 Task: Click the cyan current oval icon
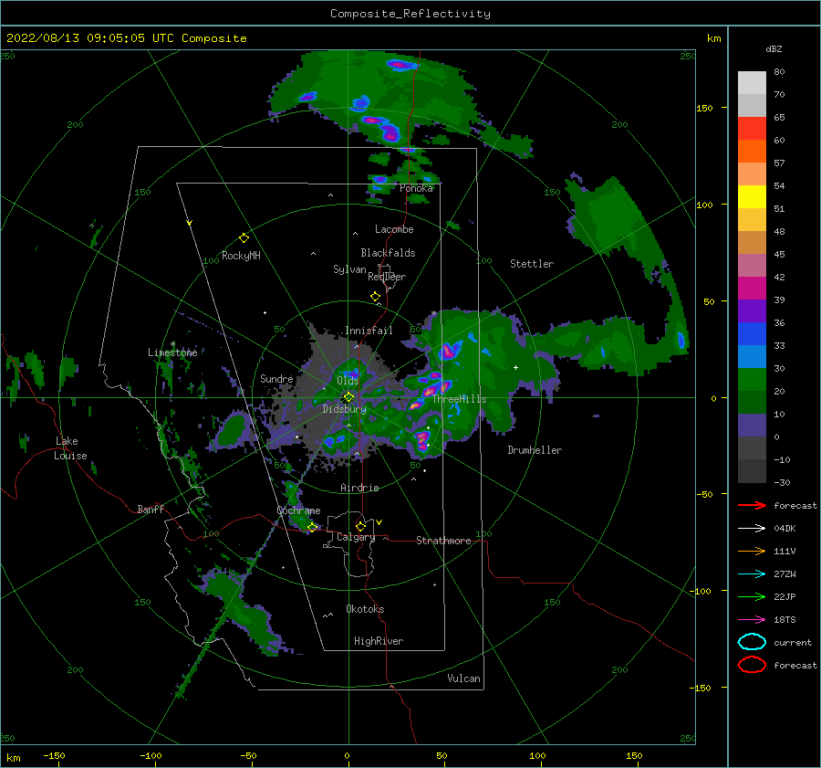pos(752,642)
